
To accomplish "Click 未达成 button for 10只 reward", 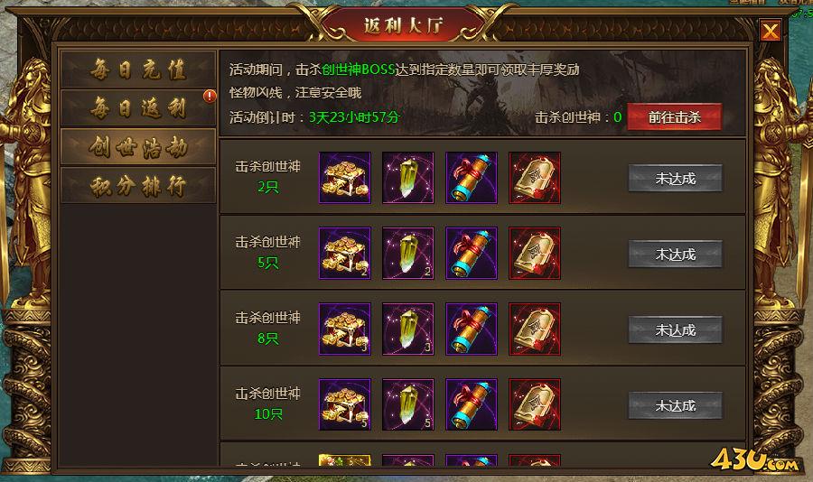I will click(x=675, y=406).
